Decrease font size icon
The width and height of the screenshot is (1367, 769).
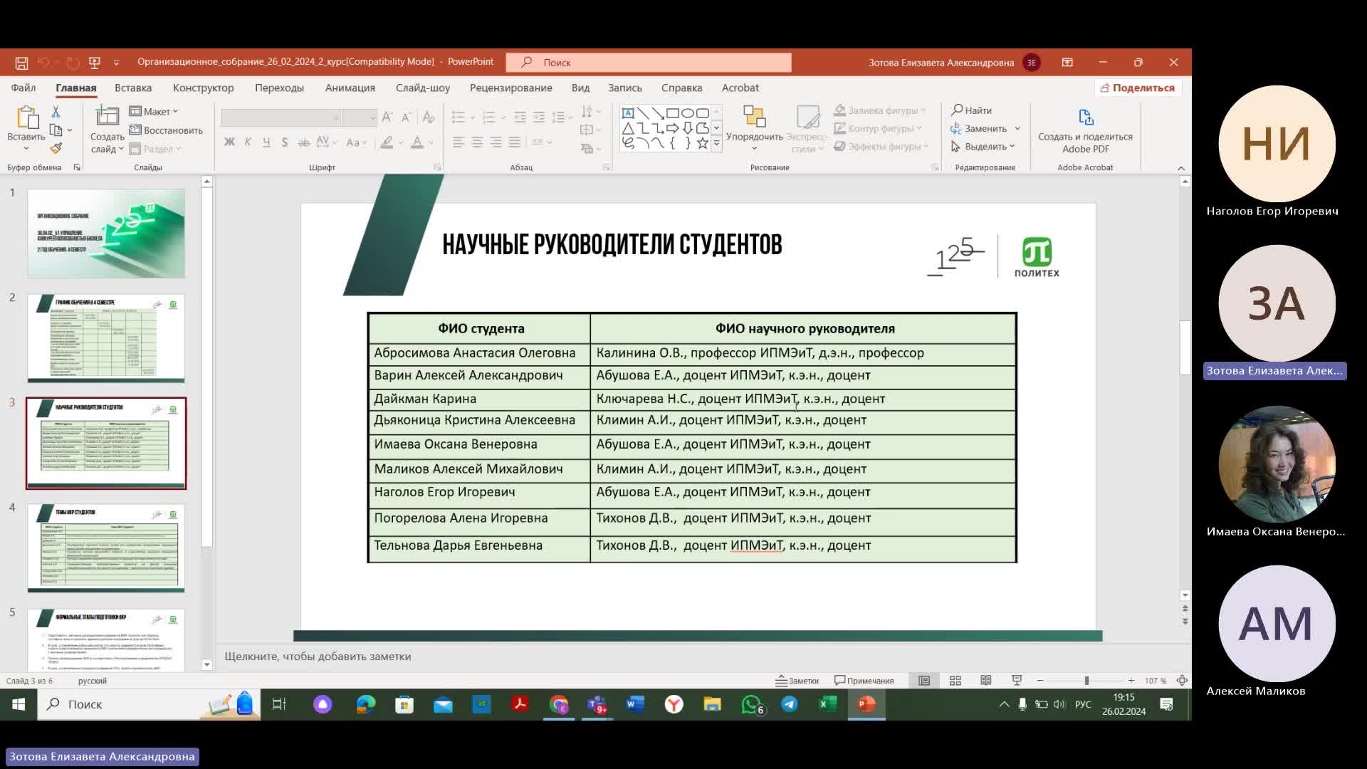click(x=406, y=117)
